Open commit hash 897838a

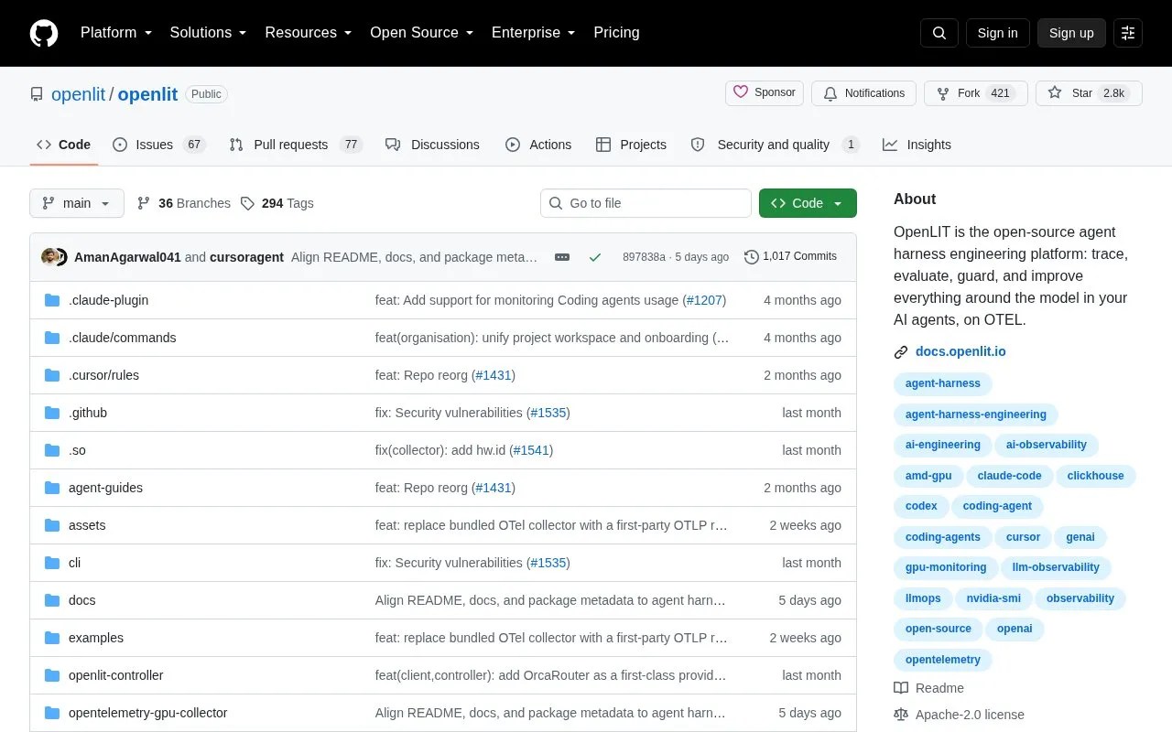point(644,257)
